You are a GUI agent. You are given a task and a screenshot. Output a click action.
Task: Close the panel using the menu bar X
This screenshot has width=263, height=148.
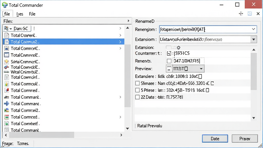pos(258,14)
